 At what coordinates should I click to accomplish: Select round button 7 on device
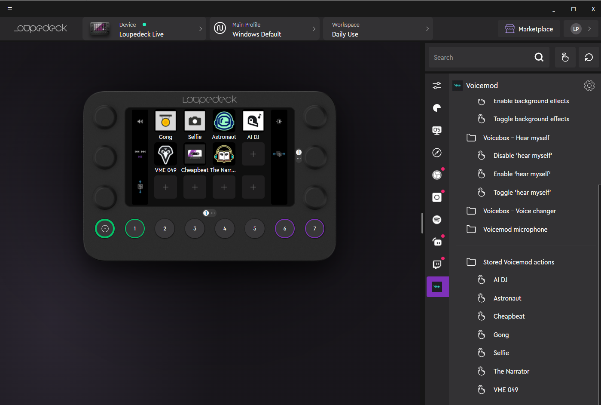click(314, 229)
